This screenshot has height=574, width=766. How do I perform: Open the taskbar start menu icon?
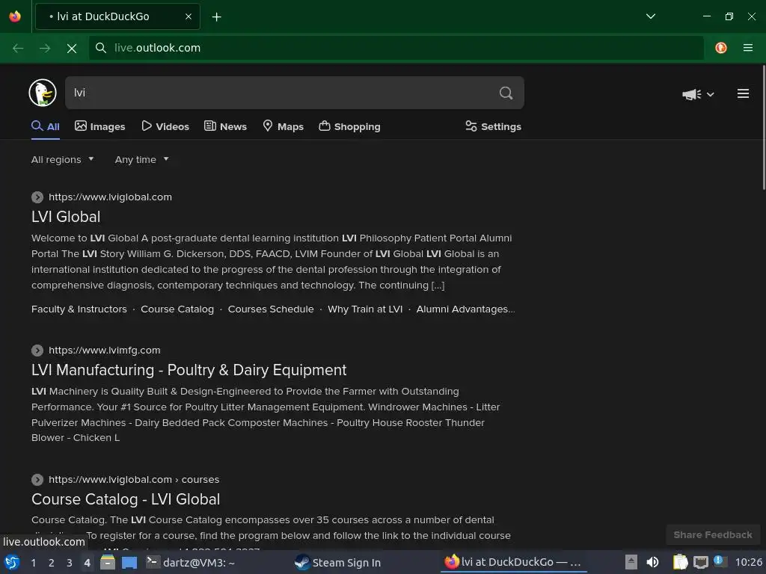(x=12, y=562)
